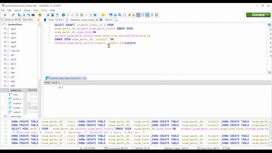The image size is (272, 153).
Task: Click the yellow favorites star icon
Action: tap(39, 20)
